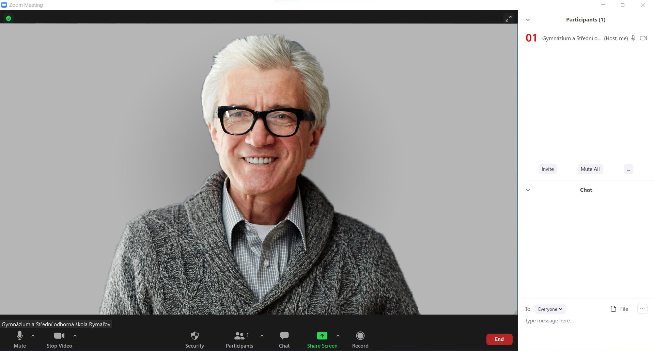
Task: Open more options next to Mute All
Action: 628,169
